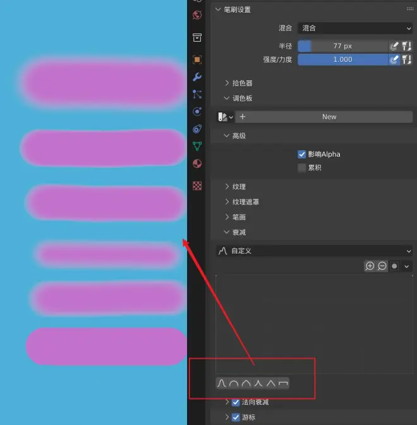
Task: Collapse the 衰减 section
Action: pos(227,232)
